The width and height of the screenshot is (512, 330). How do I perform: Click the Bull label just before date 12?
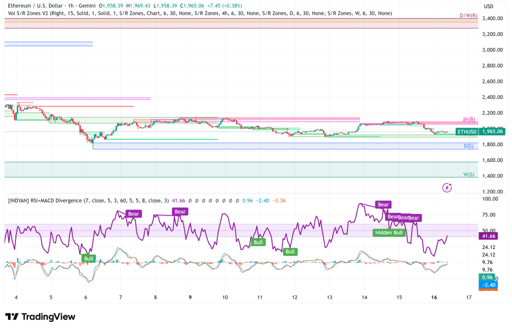click(290, 251)
